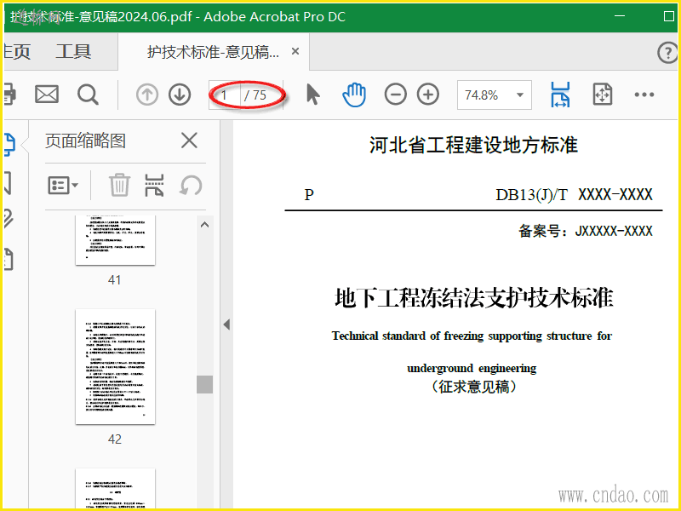Image resolution: width=681 pixels, height=511 pixels.
Task: Collapse the navigation pane arrow
Action: (226, 324)
